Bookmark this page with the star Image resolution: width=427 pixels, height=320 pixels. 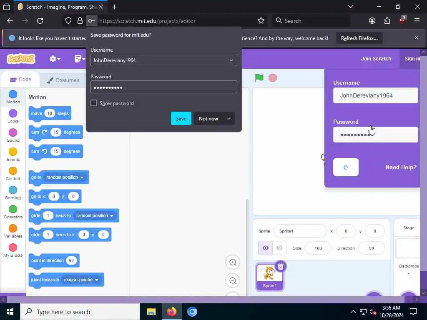(261, 21)
